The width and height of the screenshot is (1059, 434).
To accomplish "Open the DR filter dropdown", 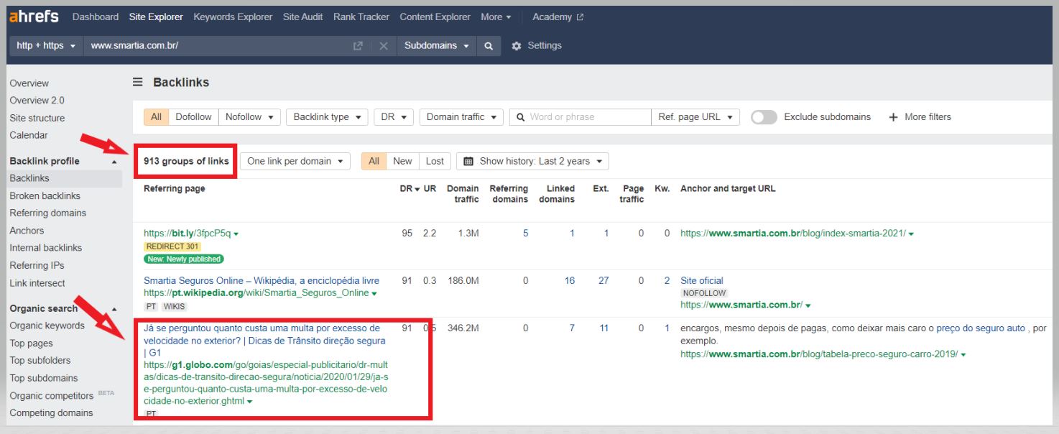I will pyautogui.click(x=394, y=116).
